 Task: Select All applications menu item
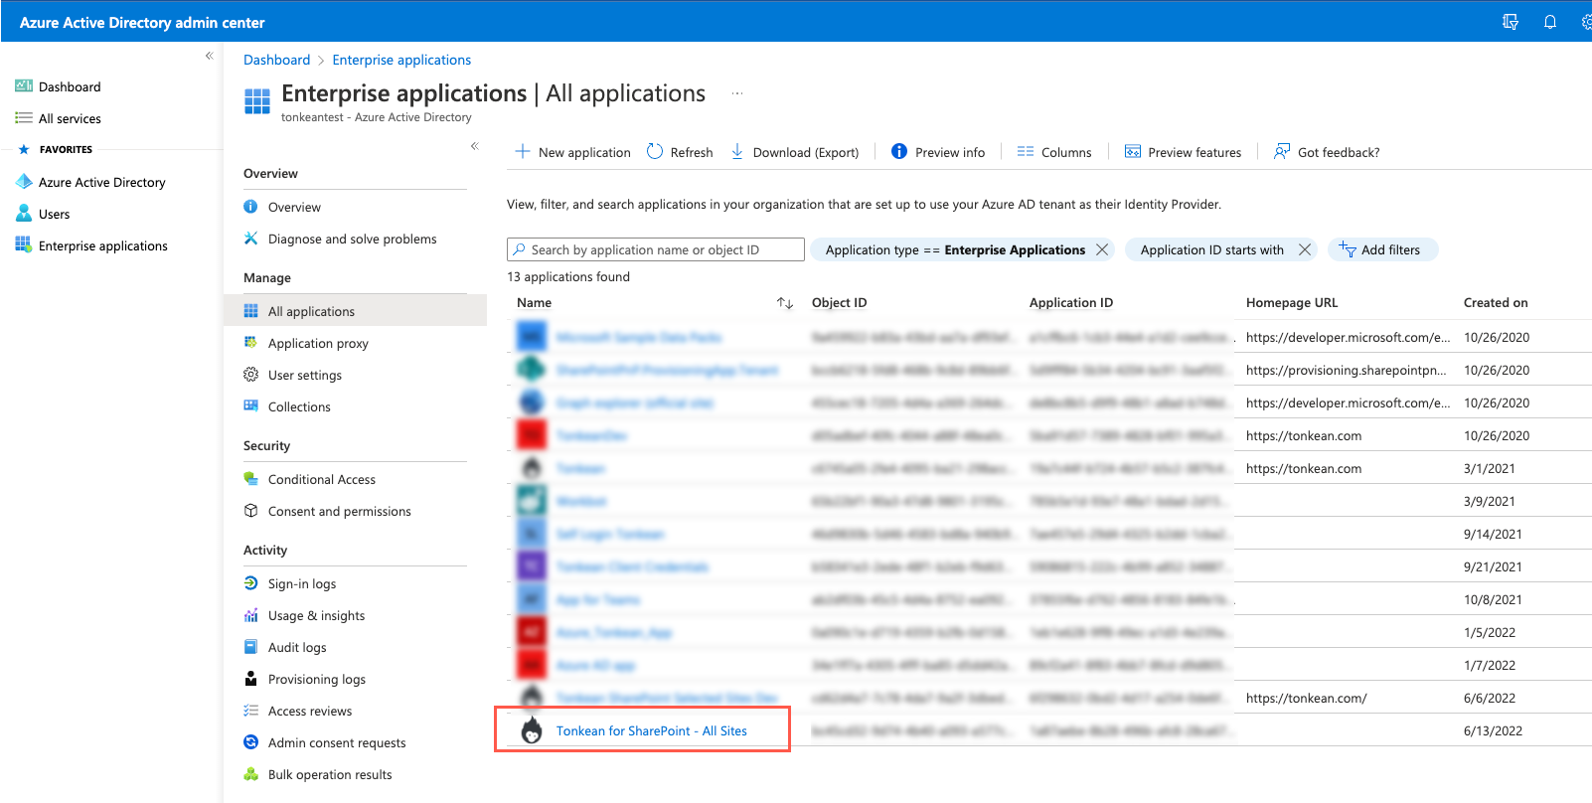(355, 311)
